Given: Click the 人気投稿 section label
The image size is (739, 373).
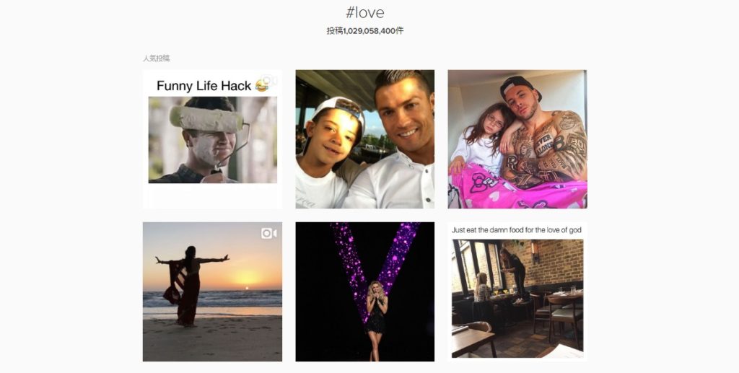Looking at the screenshot, I should [157, 58].
